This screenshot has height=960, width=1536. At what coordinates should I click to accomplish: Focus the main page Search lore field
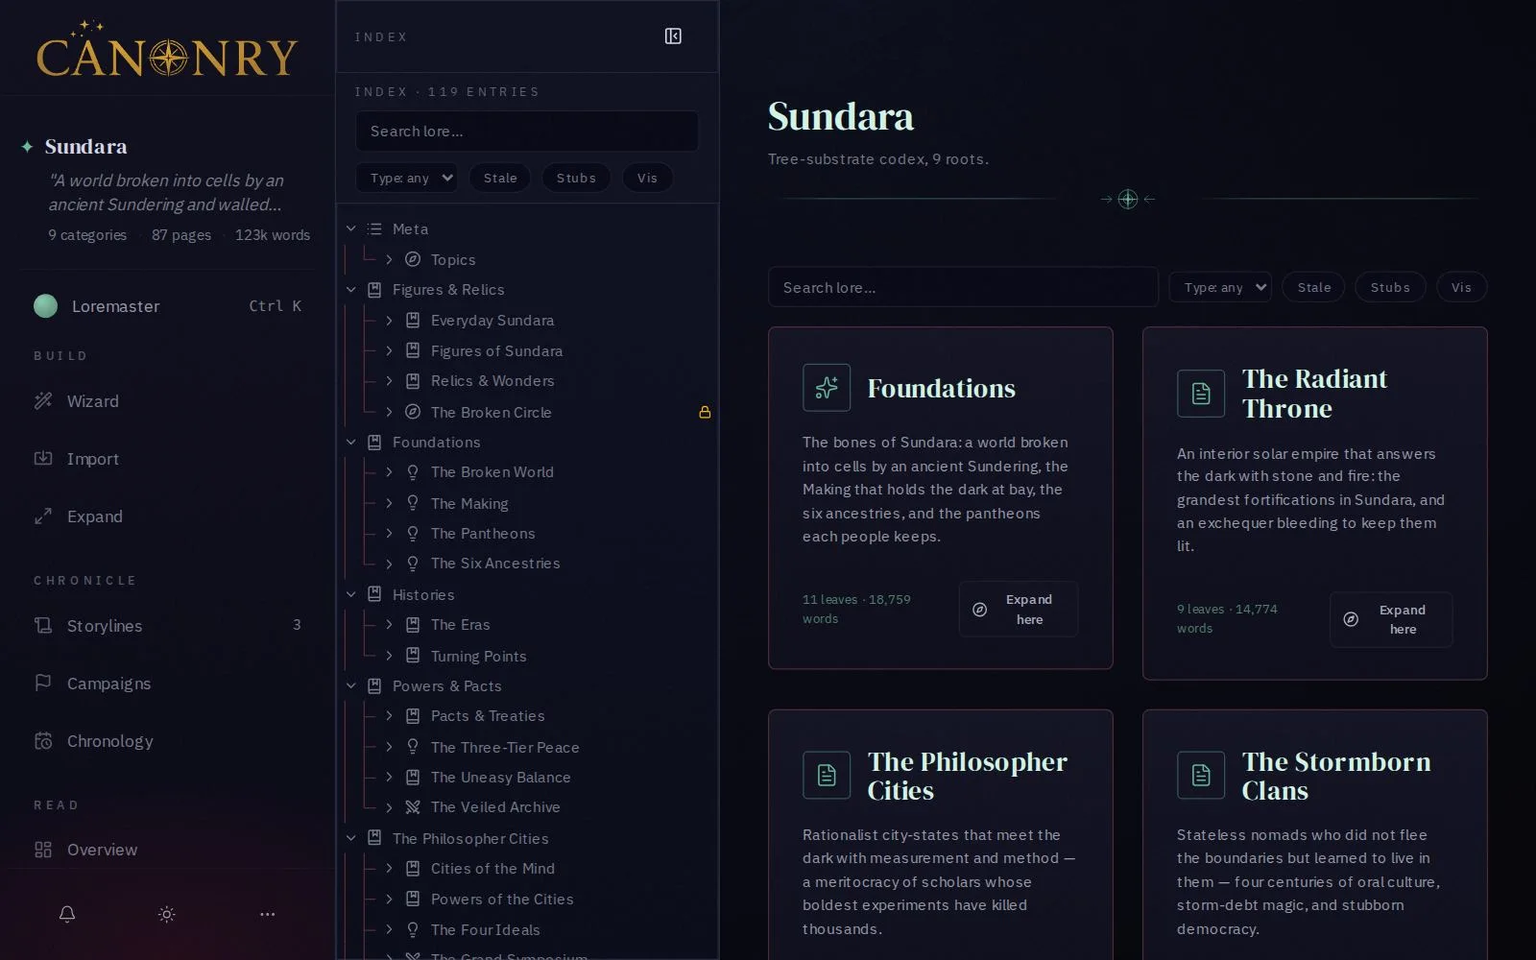click(963, 287)
